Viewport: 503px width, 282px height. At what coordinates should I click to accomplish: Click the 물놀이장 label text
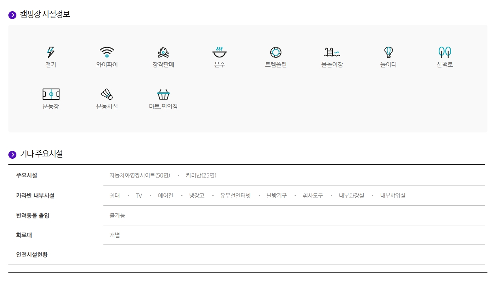pos(332,65)
